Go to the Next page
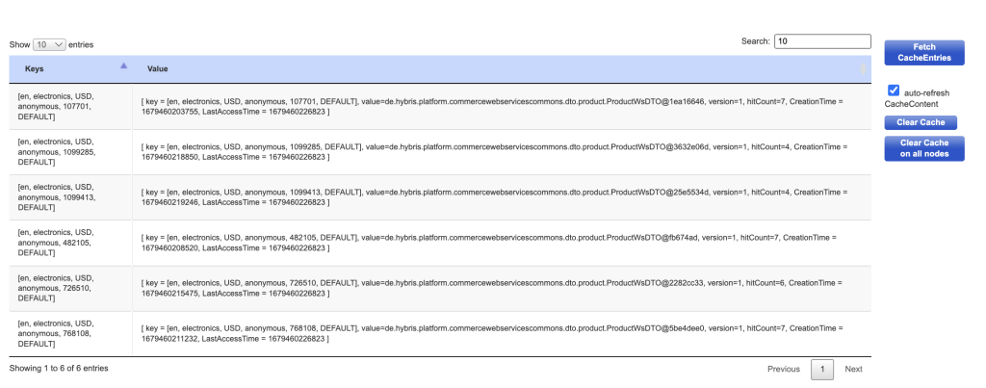This screenshot has height=388, width=986. point(853,369)
